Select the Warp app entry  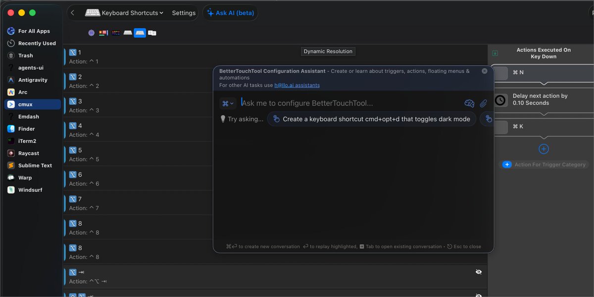(33, 178)
